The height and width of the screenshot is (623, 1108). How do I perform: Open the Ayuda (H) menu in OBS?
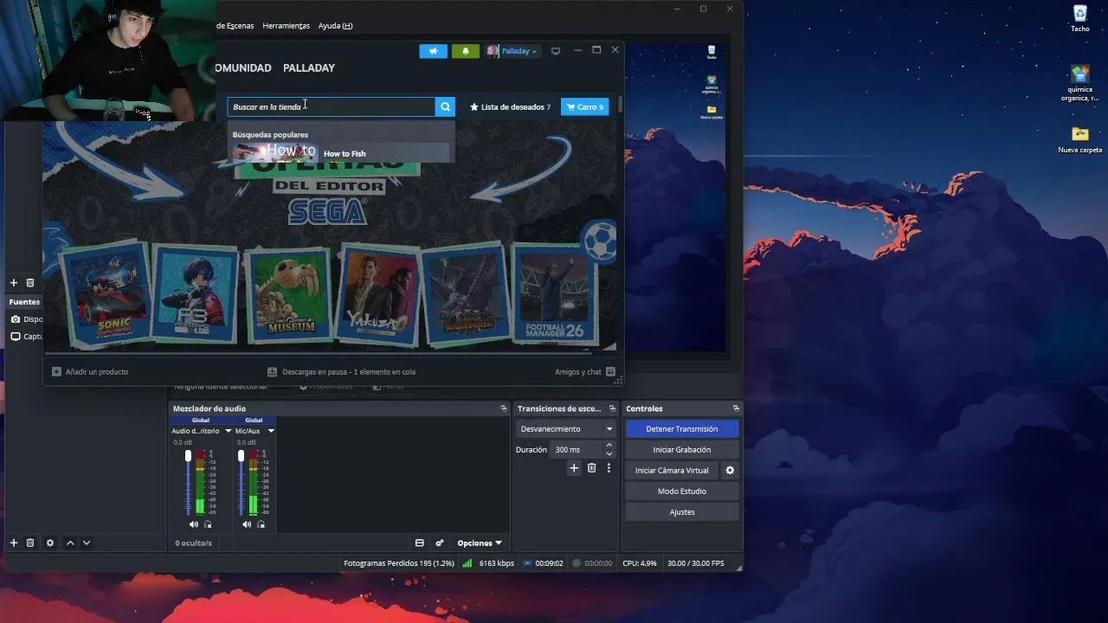click(x=335, y=26)
